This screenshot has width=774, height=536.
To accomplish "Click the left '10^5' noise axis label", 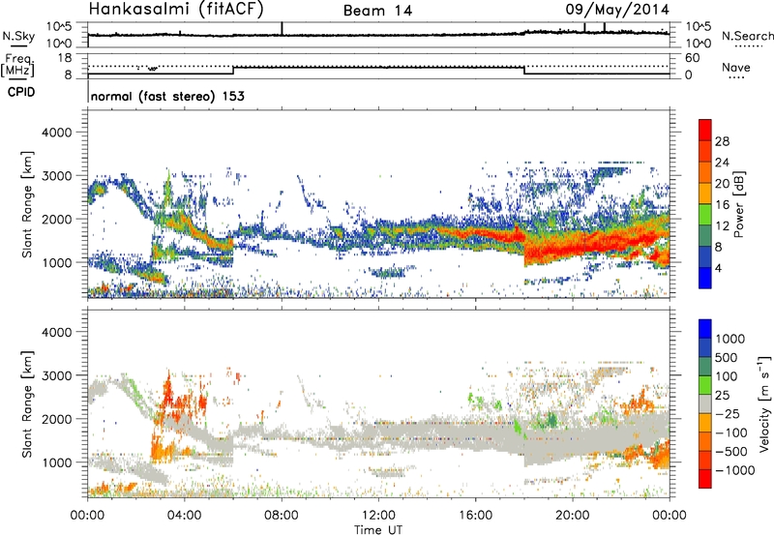I will tap(60, 27).
